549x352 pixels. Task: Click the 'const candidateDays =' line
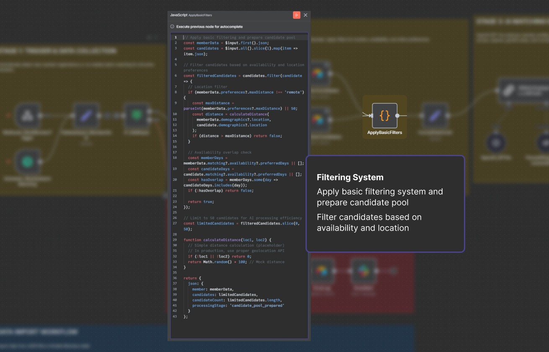tap(243, 172)
